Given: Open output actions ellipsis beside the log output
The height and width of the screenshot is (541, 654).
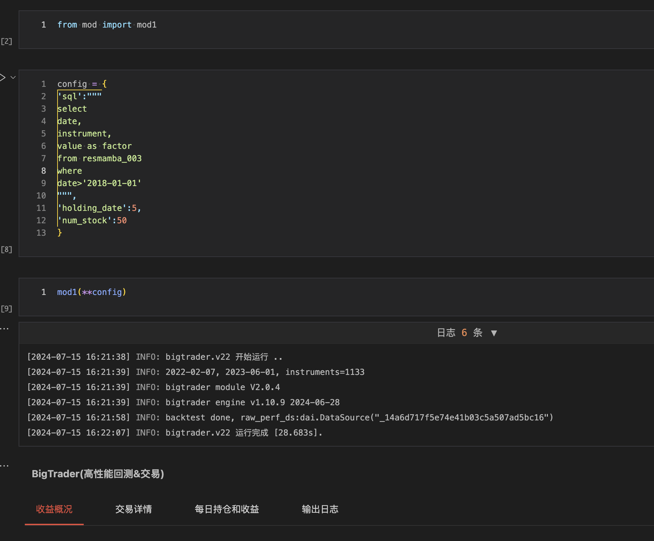Looking at the screenshot, I should click(x=4, y=329).
